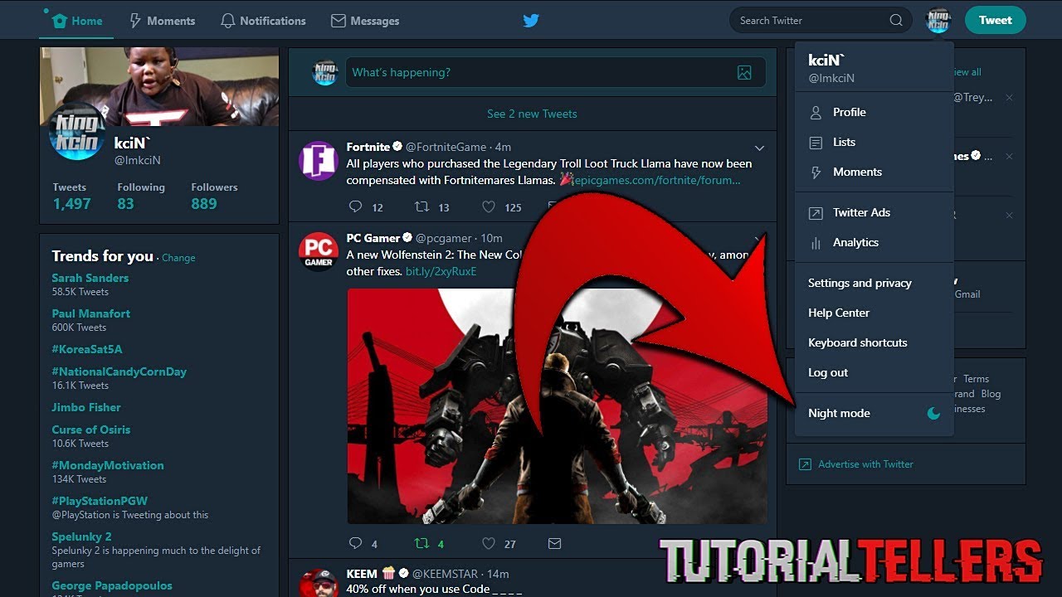Add a photo using compose box image icon
This screenshot has height=597, width=1062.
[744, 73]
